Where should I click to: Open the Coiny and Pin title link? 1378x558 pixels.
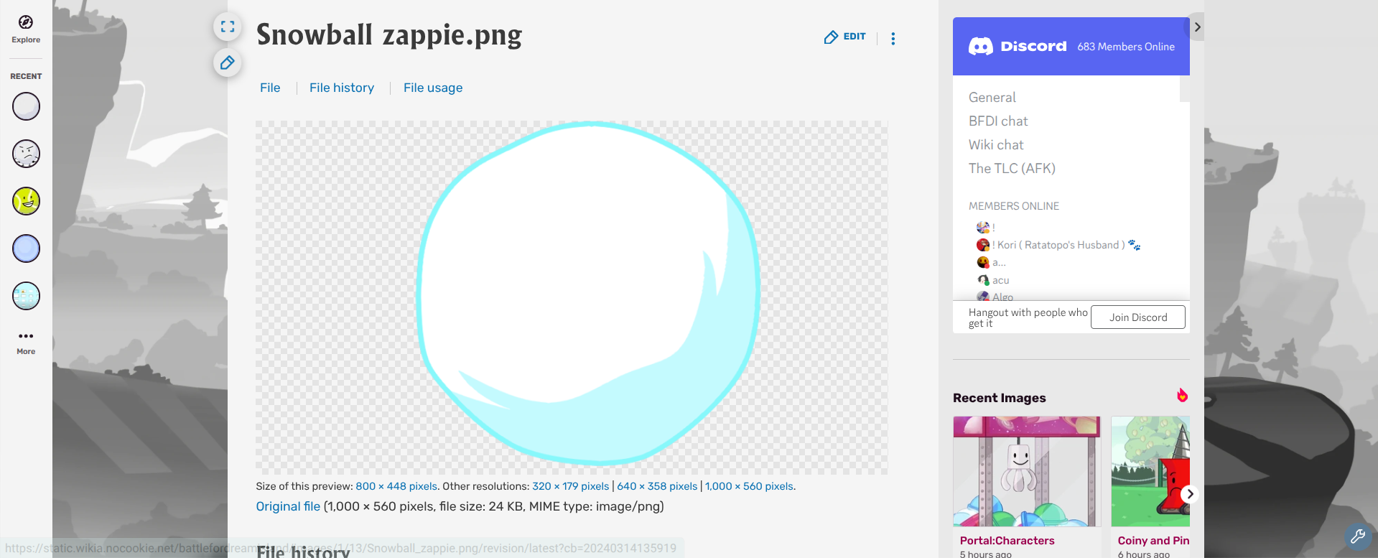1153,541
